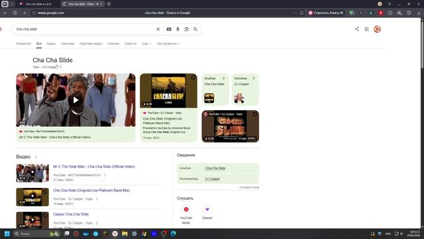
Task: Open Google Lens image search icon
Action: click(187, 29)
